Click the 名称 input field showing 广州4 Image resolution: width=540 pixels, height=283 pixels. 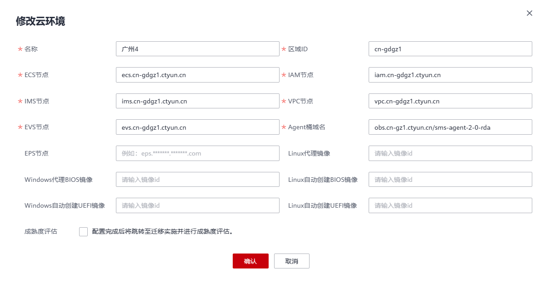pyautogui.click(x=197, y=49)
